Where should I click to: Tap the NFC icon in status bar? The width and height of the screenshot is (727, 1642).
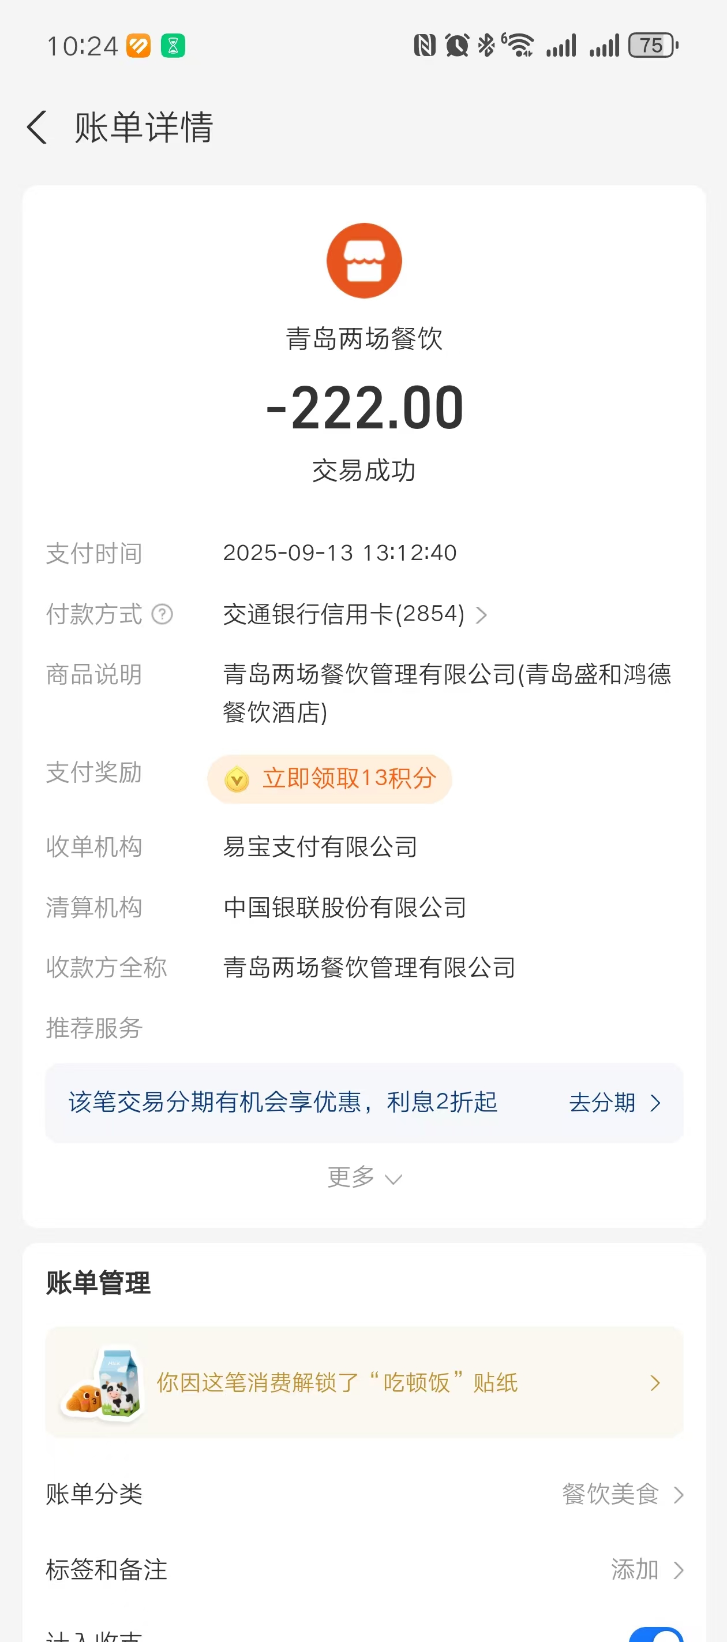[x=424, y=46]
